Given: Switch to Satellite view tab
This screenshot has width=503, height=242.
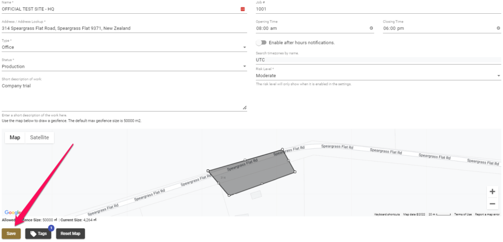Looking at the screenshot, I should coord(39,137).
